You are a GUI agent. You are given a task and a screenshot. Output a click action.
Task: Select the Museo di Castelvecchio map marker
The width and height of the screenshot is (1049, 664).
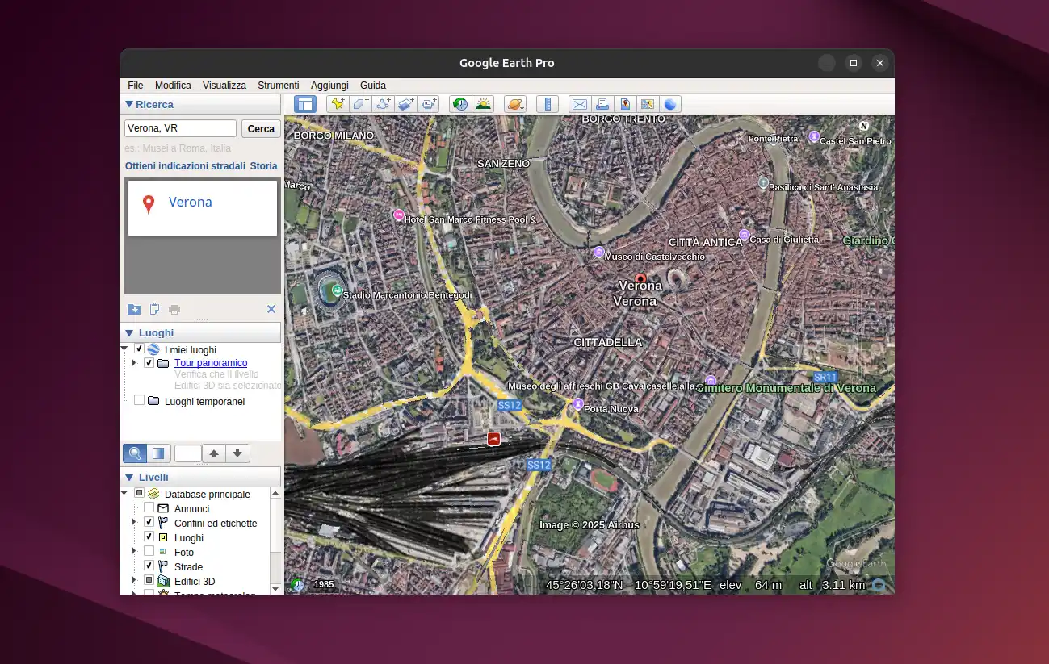(598, 253)
